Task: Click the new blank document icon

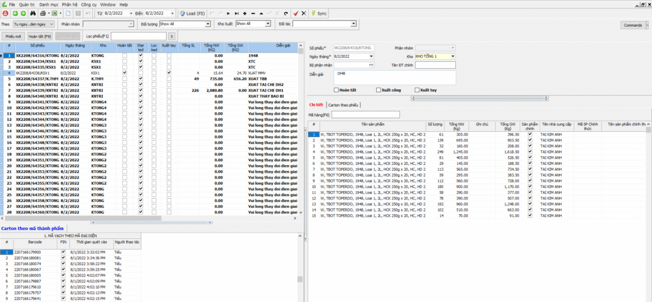Action: pos(69,13)
